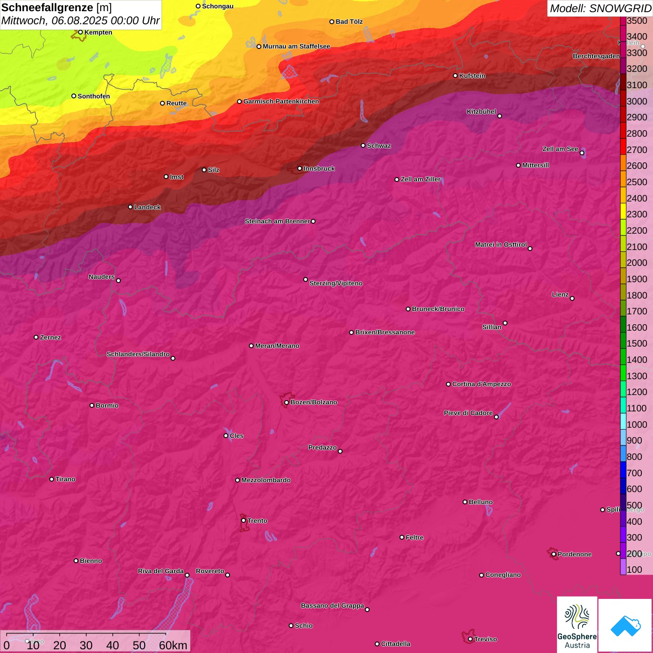Viewport: 653px width, 653px height.
Task: Click the Schlanders/Silandro label
Action: pos(138,354)
